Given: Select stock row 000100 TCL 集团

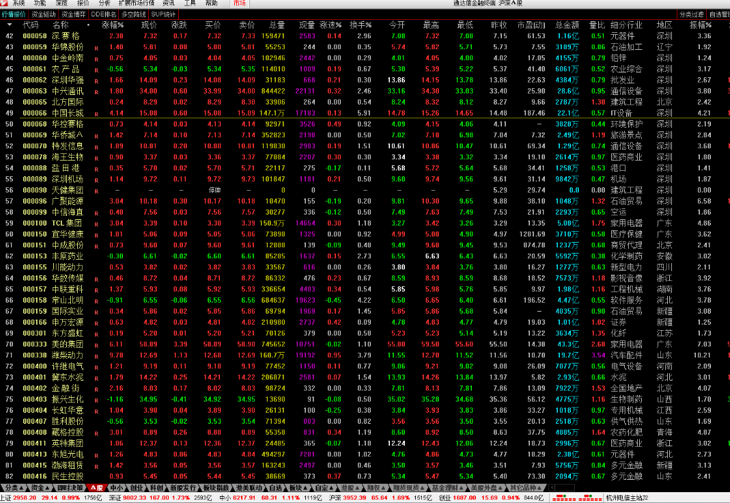Looking at the screenshot, I should tap(365, 223).
